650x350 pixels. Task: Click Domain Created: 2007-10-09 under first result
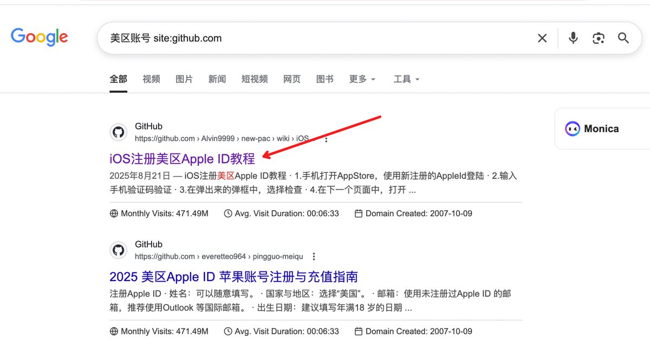(419, 213)
